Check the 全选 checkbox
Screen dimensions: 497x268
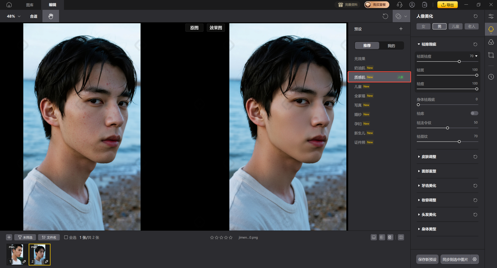tap(66, 237)
